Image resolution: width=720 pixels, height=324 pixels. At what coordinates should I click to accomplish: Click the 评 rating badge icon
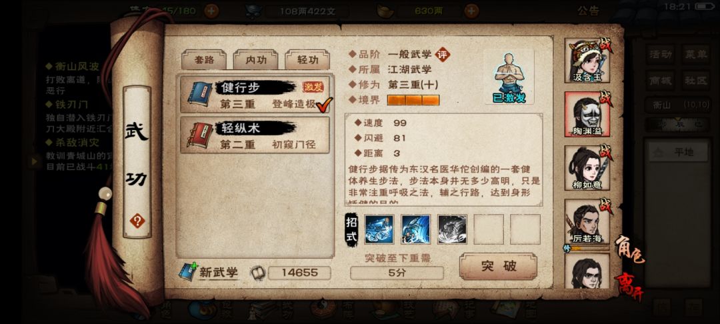[443, 55]
